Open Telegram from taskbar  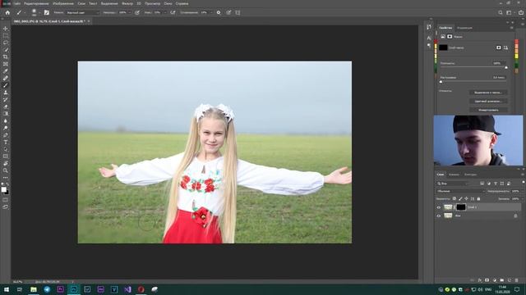[47, 289]
